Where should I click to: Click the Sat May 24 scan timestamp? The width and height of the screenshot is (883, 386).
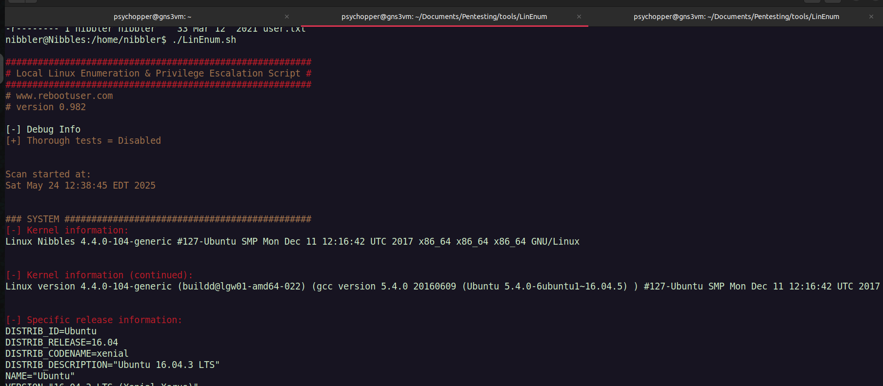pos(80,186)
